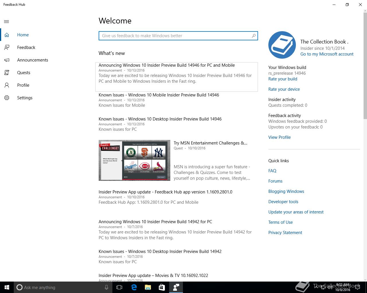Open File Explorer from the taskbar

pyautogui.click(x=148, y=287)
